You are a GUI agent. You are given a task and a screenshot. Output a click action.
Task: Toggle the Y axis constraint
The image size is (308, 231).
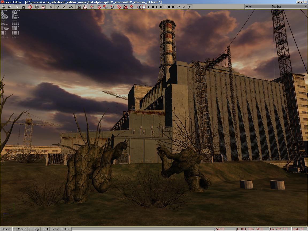[57, 7]
